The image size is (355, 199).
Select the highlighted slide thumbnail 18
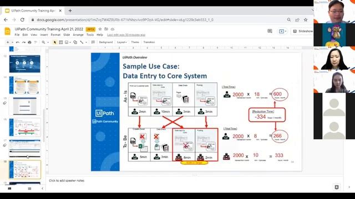tap(24, 170)
